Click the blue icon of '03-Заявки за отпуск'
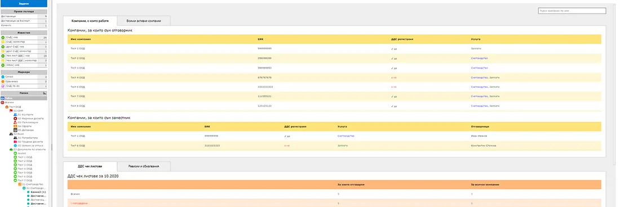 pyautogui.click(x=15, y=146)
